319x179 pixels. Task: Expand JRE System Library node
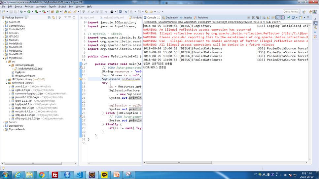click(7, 80)
